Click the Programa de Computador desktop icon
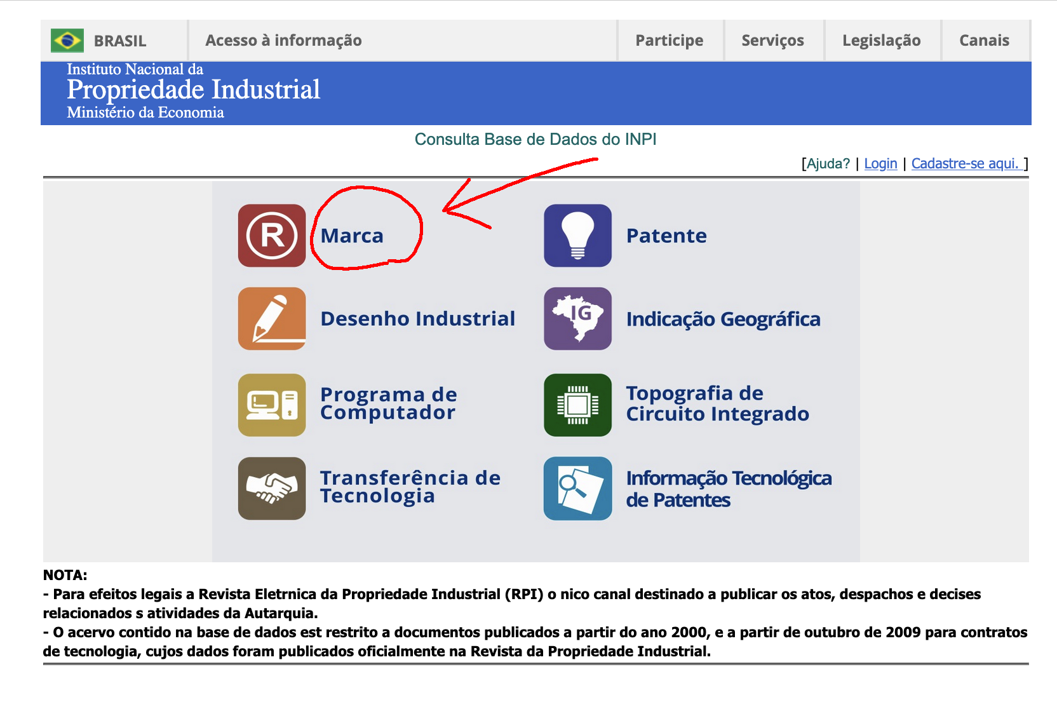This screenshot has width=1057, height=723. tap(272, 405)
